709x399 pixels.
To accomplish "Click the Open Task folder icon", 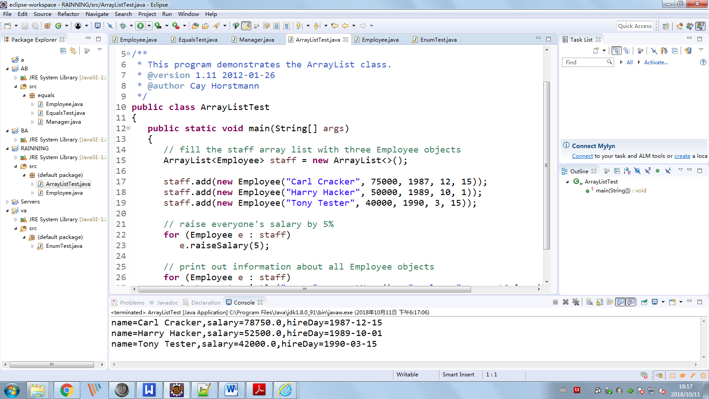I will point(205,26).
